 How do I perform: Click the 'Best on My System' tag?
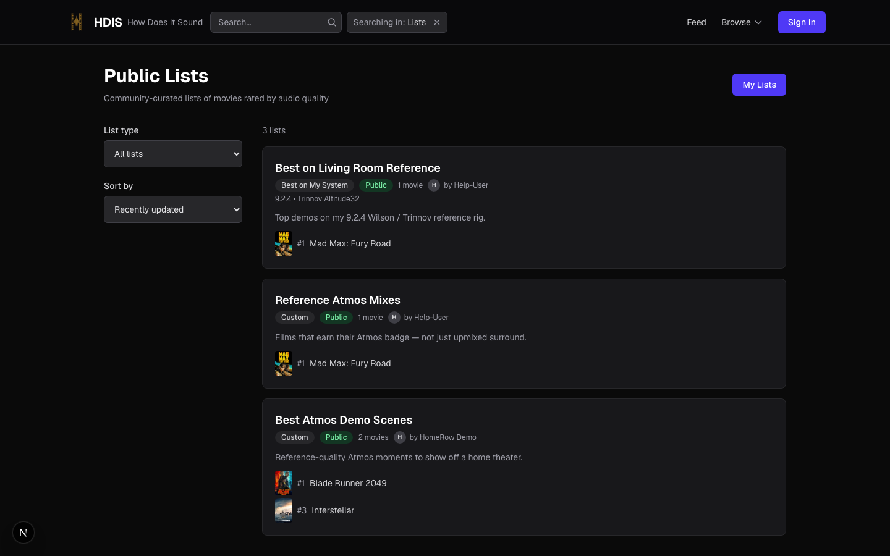click(315, 185)
